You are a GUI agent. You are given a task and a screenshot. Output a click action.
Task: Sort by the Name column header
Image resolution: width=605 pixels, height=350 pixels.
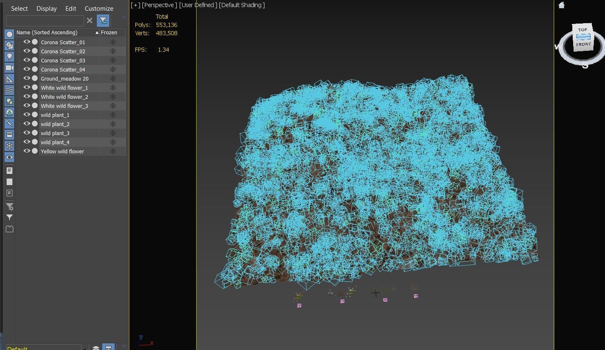[x=57, y=32]
